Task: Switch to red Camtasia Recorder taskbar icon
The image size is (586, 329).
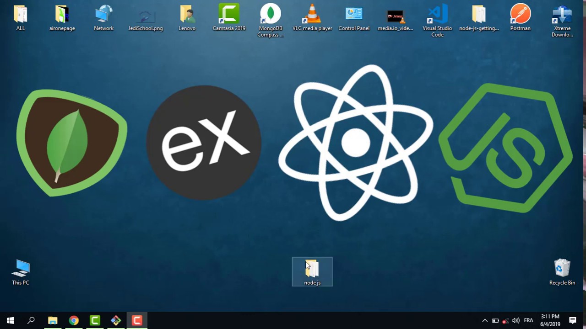Action: [137, 320]
